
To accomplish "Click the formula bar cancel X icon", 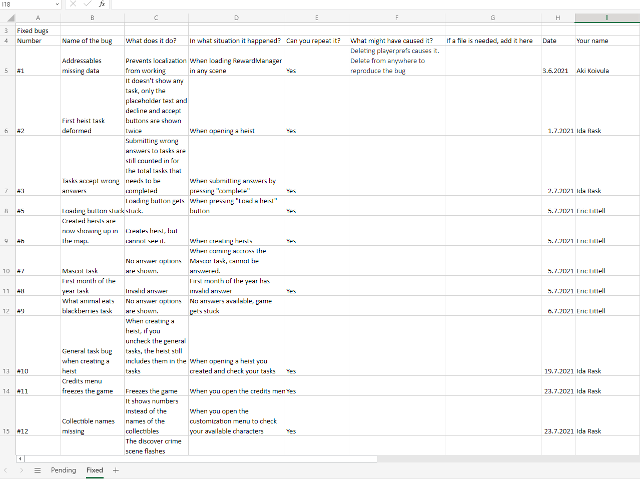I will tap(73, 4).
